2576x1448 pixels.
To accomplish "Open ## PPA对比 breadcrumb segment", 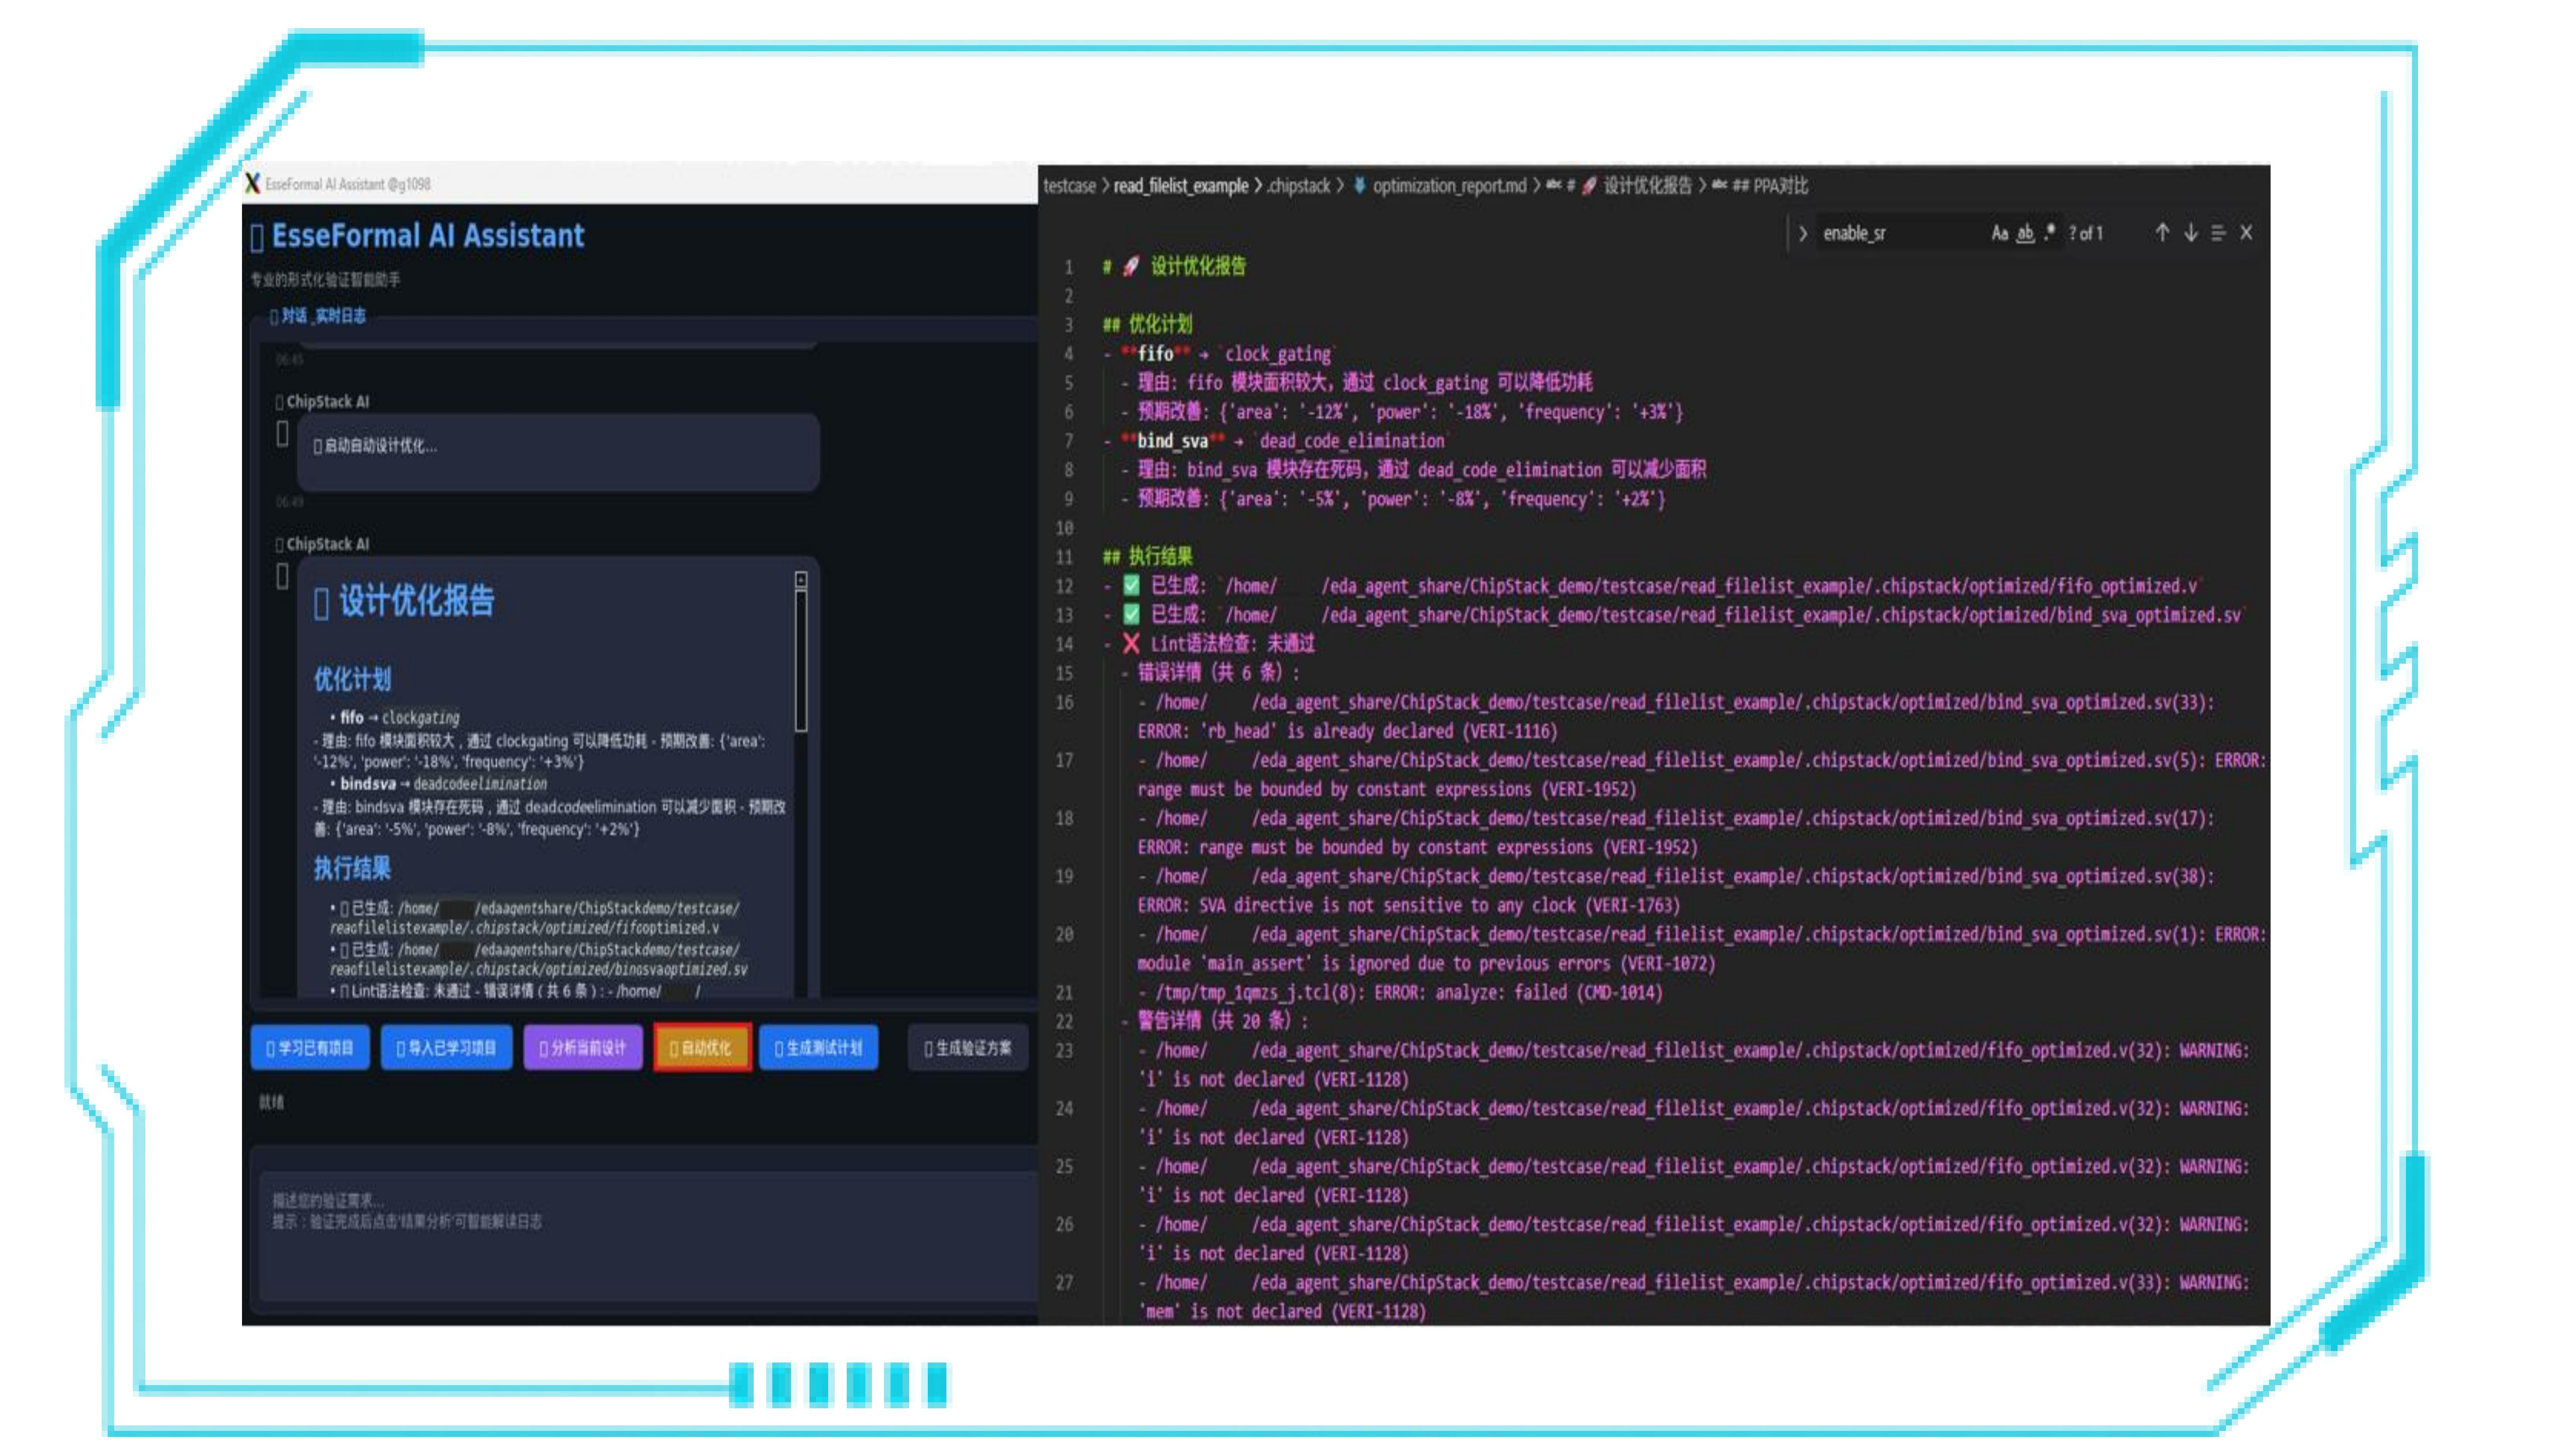I will click(x=1770, y=186).
